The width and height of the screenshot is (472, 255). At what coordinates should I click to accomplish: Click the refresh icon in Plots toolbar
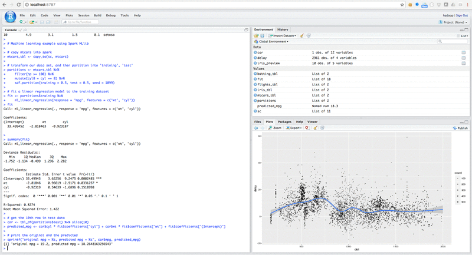pyautogui.click(x=322, y=128)
